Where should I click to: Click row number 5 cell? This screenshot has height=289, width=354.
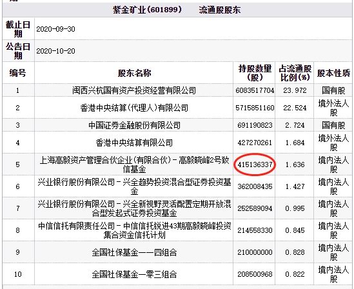click(17, 164)
